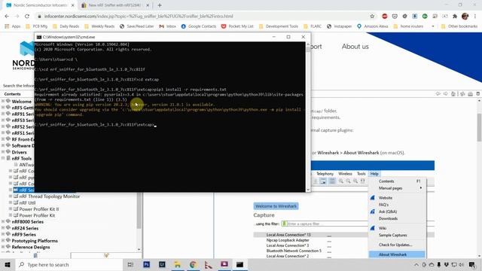Image resolution: width=482 pixels, height=271 pixels.
Task: Select the Reference Designs tree item
Action: click(x=31, y=247)
